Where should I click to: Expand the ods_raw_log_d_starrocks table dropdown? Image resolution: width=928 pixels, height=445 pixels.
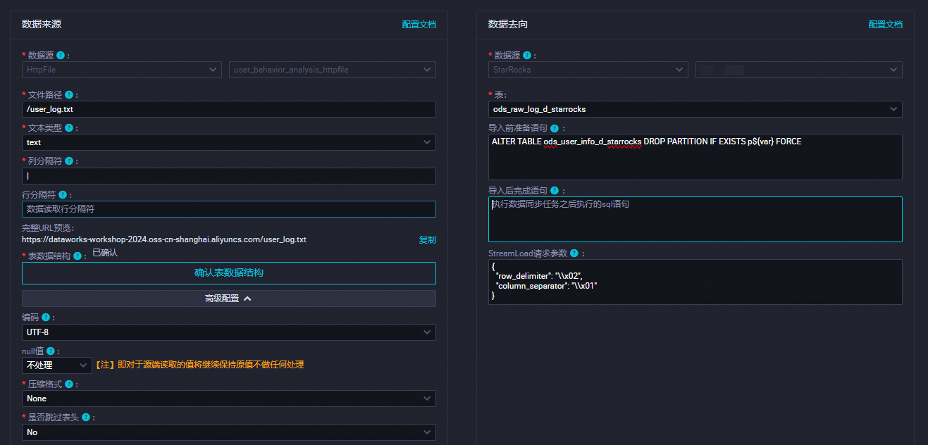695,109
